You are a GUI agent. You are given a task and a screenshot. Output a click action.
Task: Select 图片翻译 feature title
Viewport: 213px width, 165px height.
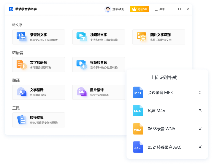[x=97, y=90]
